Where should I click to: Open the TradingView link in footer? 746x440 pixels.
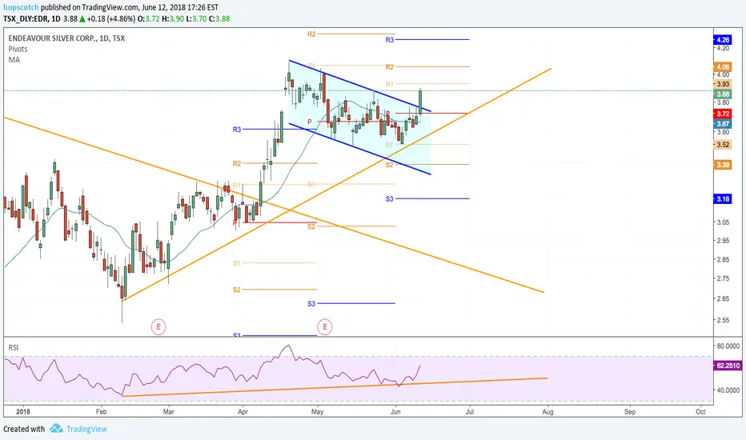coord(86,429)
